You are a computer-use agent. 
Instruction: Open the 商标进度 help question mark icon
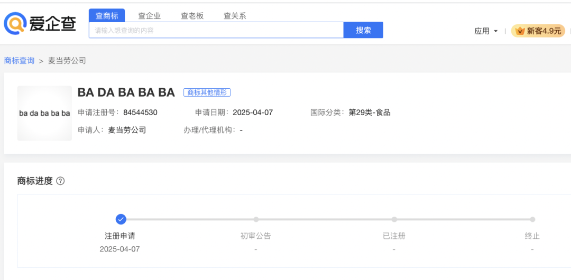(x=61, y=181)
